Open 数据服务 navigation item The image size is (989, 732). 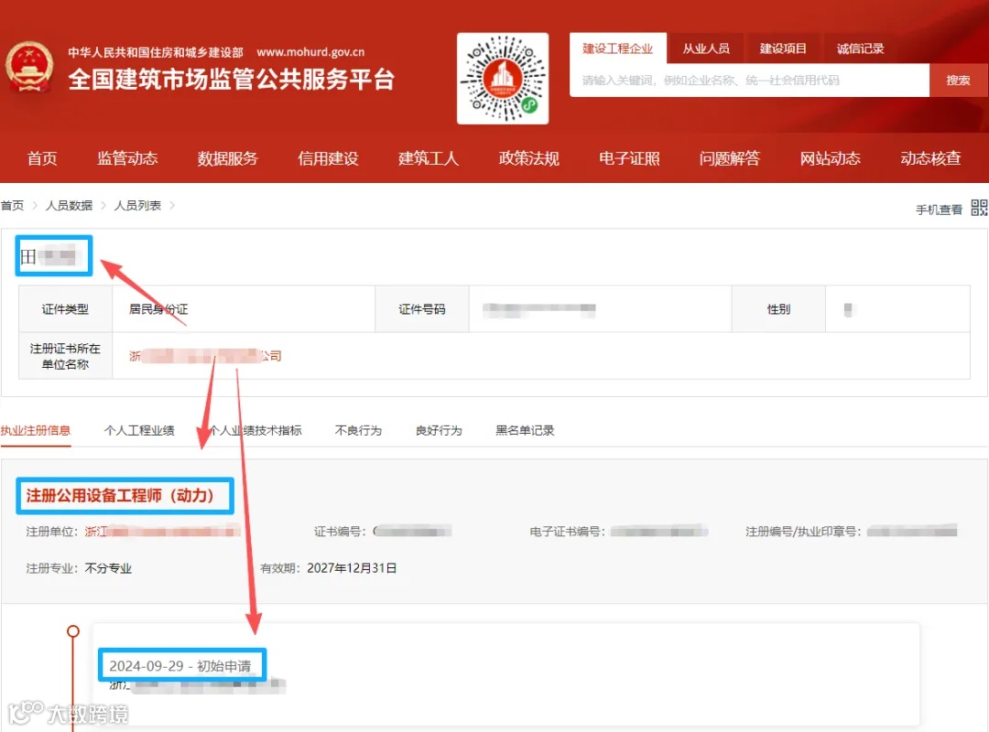point(228,158)
